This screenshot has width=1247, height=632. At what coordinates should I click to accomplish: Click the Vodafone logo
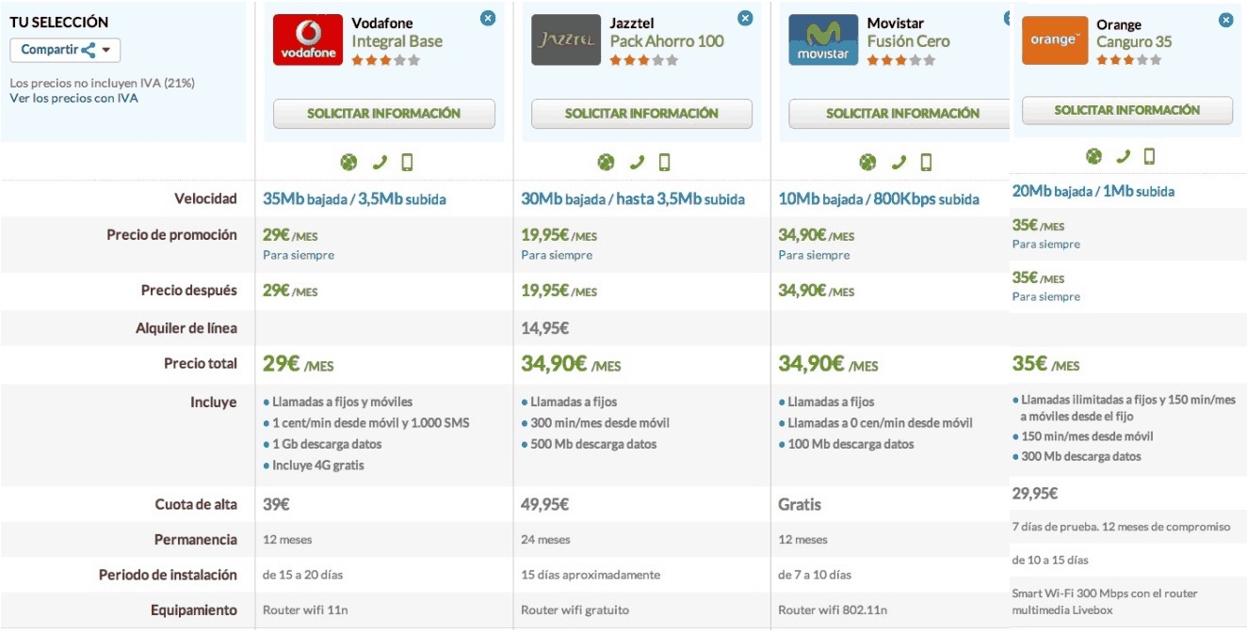click(x=308, y=39)
